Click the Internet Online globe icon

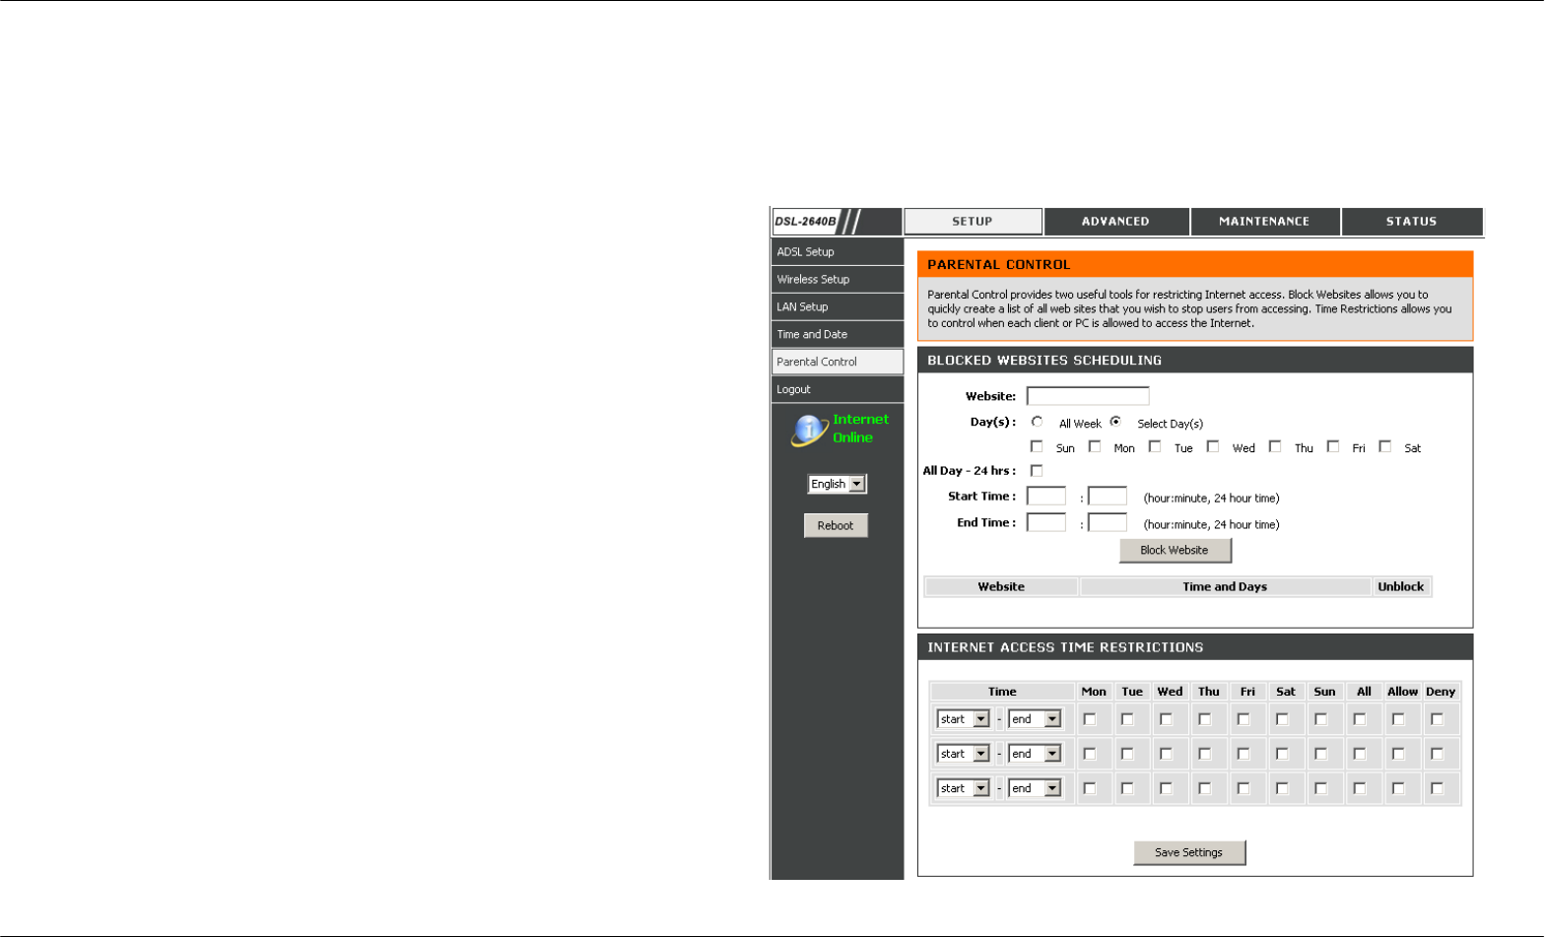tap(810, 430)
